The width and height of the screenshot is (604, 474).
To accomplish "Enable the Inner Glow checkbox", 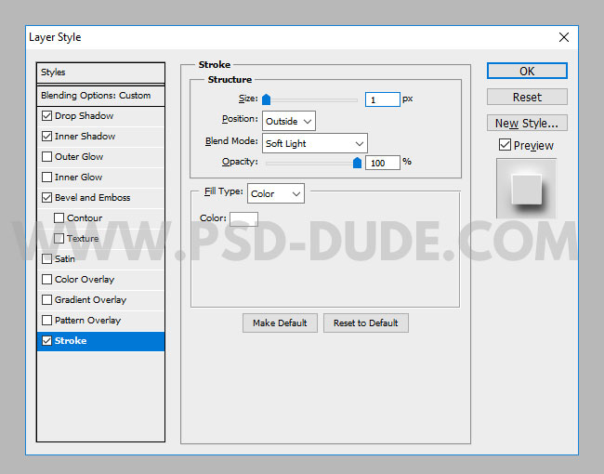I will [x=47, y=177].
